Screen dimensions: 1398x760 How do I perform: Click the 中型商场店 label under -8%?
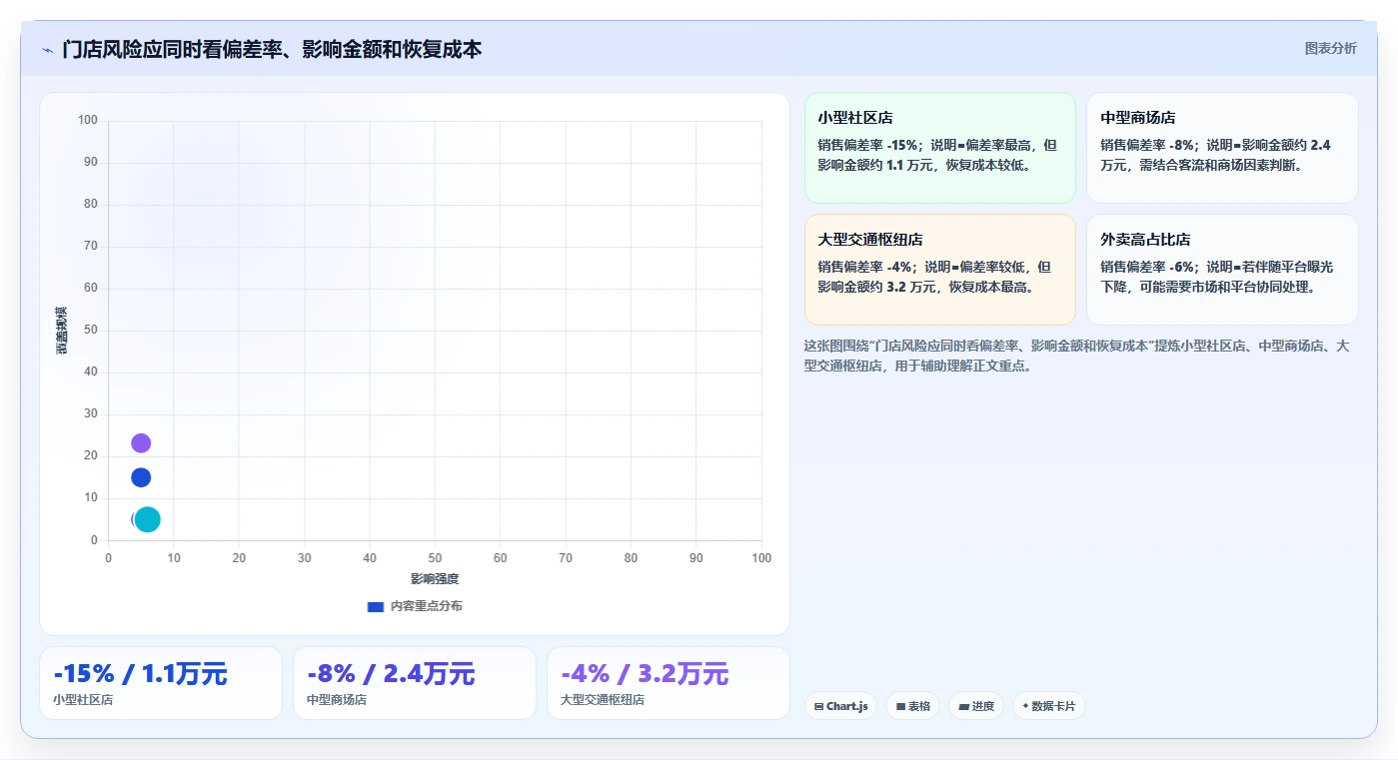[x=337, y=700]
